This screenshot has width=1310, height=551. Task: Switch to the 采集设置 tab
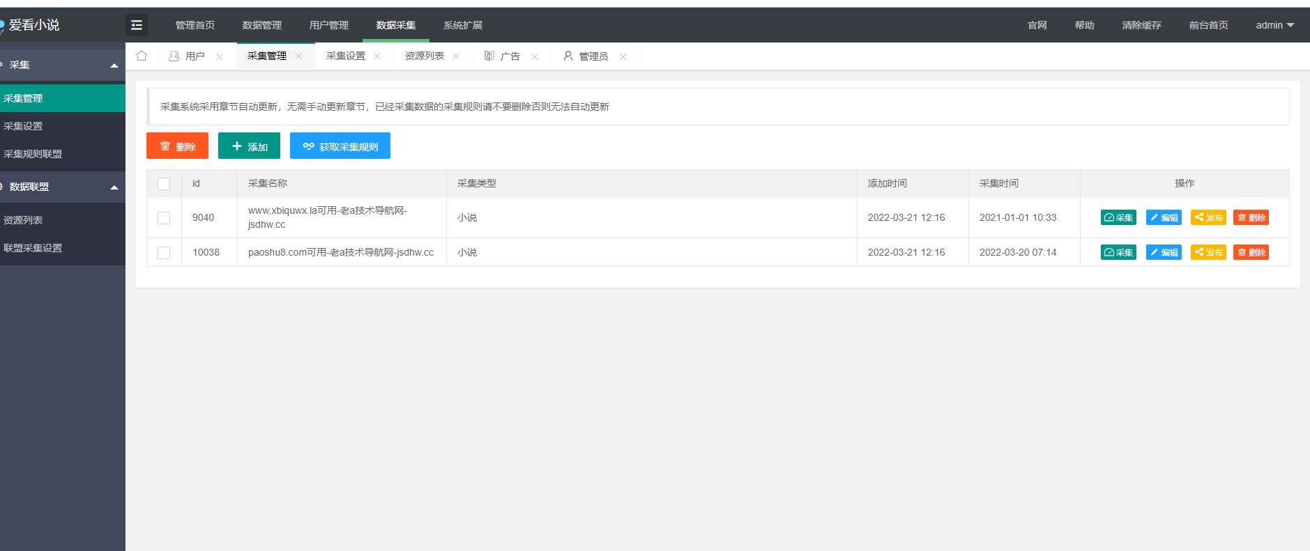(346, 56)
